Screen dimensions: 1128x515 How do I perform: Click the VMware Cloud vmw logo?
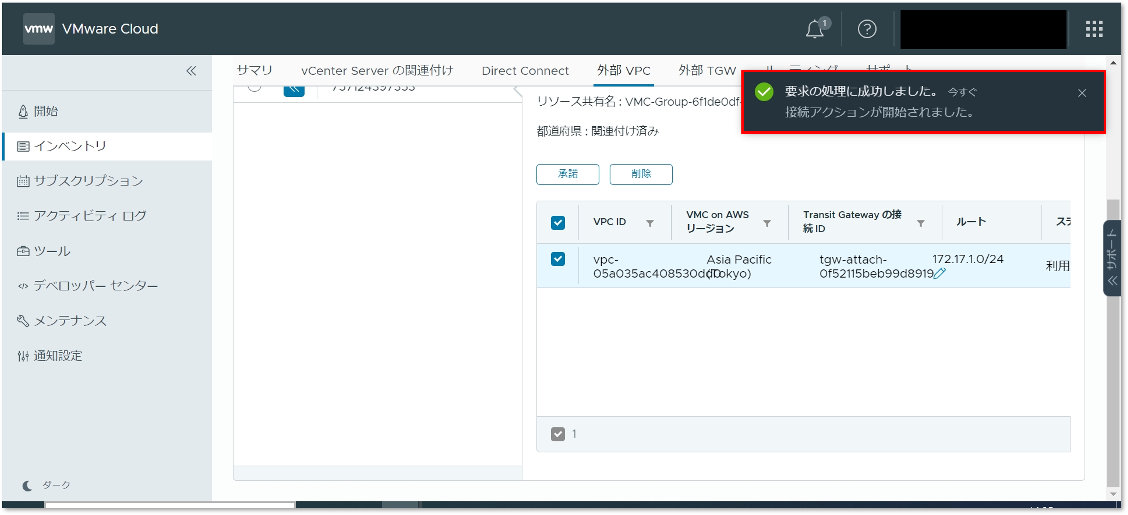[39, 28]
